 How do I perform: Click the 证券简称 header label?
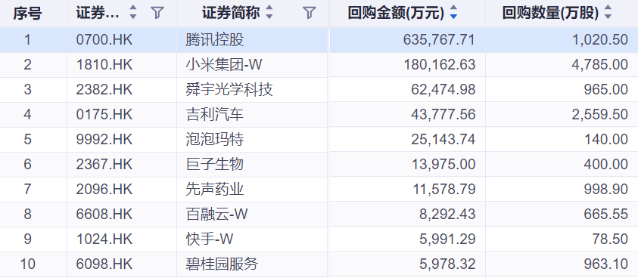tap(231, 14)
